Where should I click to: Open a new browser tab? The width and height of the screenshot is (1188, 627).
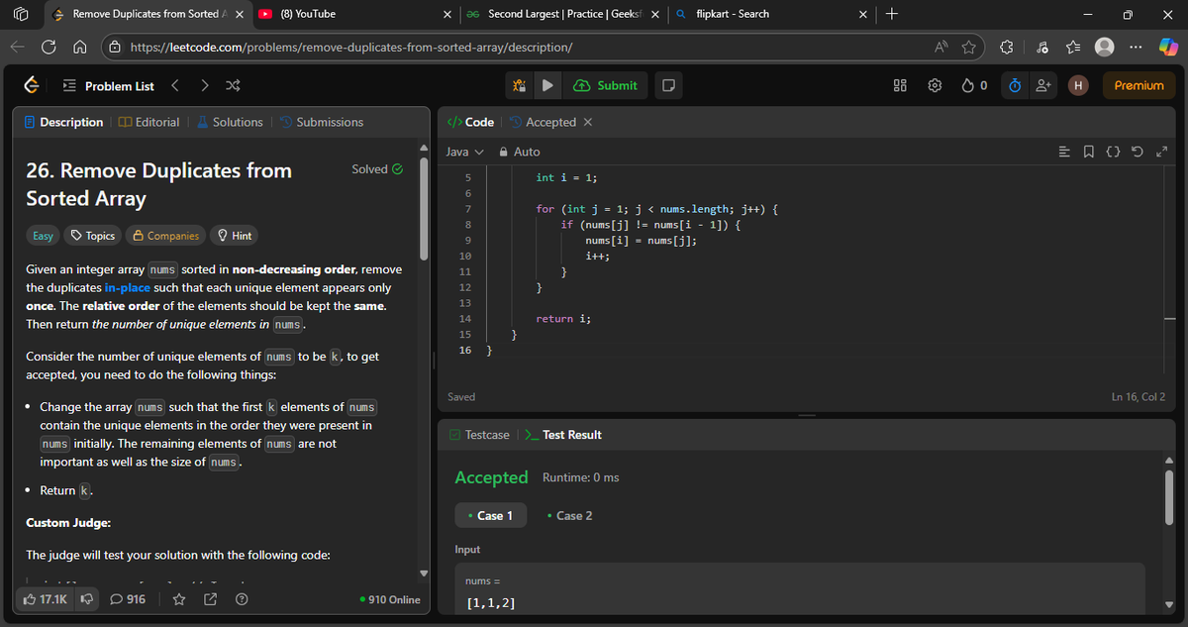892,14
